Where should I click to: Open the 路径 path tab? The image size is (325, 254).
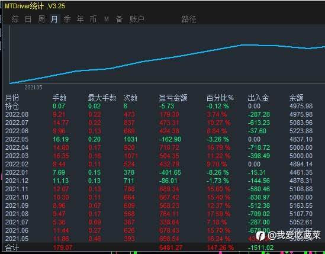189,20
